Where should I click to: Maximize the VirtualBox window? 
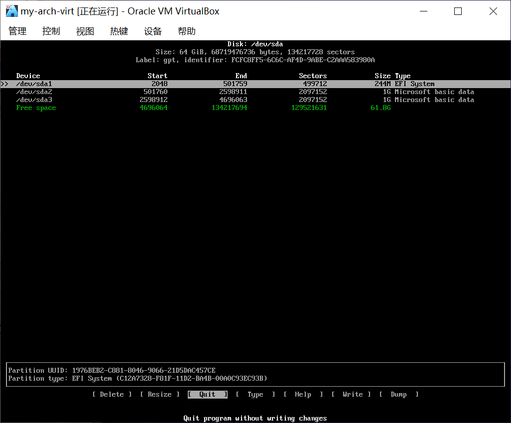[x=458, y=11]
